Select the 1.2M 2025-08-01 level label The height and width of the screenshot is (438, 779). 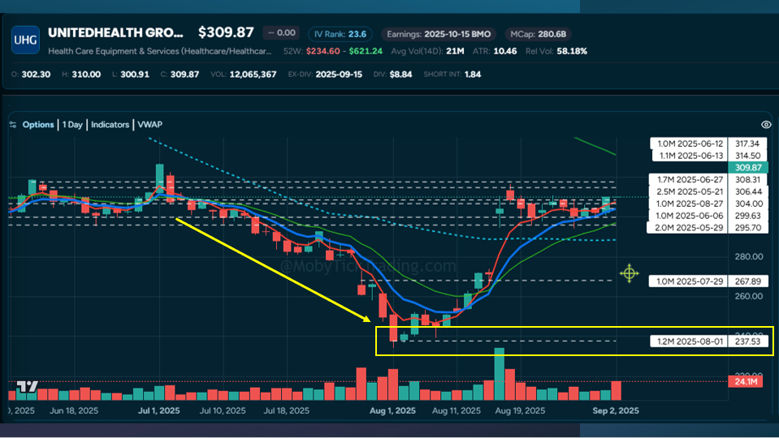tap(688, 341)
